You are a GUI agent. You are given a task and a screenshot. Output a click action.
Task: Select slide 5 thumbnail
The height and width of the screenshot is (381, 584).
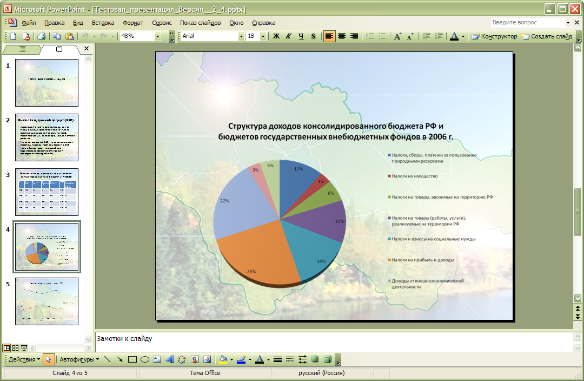tap(47, 301)
